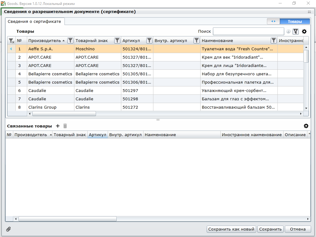Screen dimensions: 316x237
Task: Sort by Товарный знак header in Товары
Action: click(92, 41)
